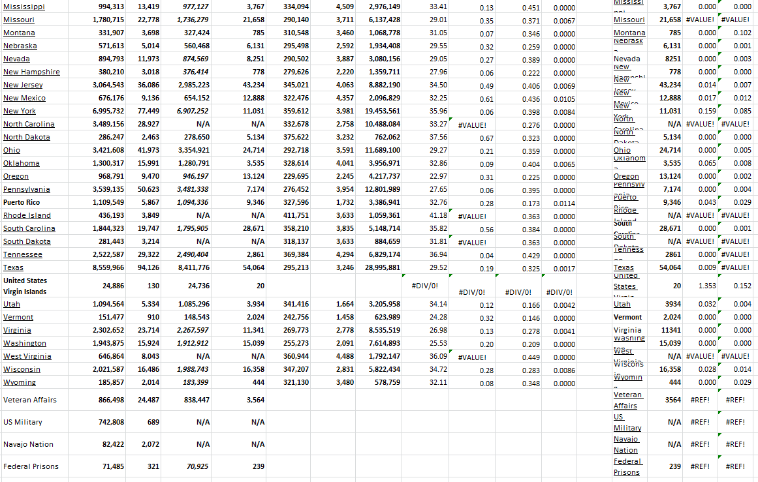Open the Vermont link in left column

18,317
